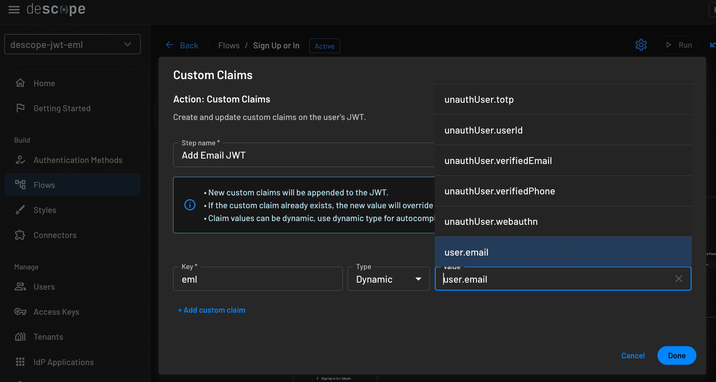Open the Settings gear icon
The width and height of the screenshot is (716, 382).
tap(641, 45)
